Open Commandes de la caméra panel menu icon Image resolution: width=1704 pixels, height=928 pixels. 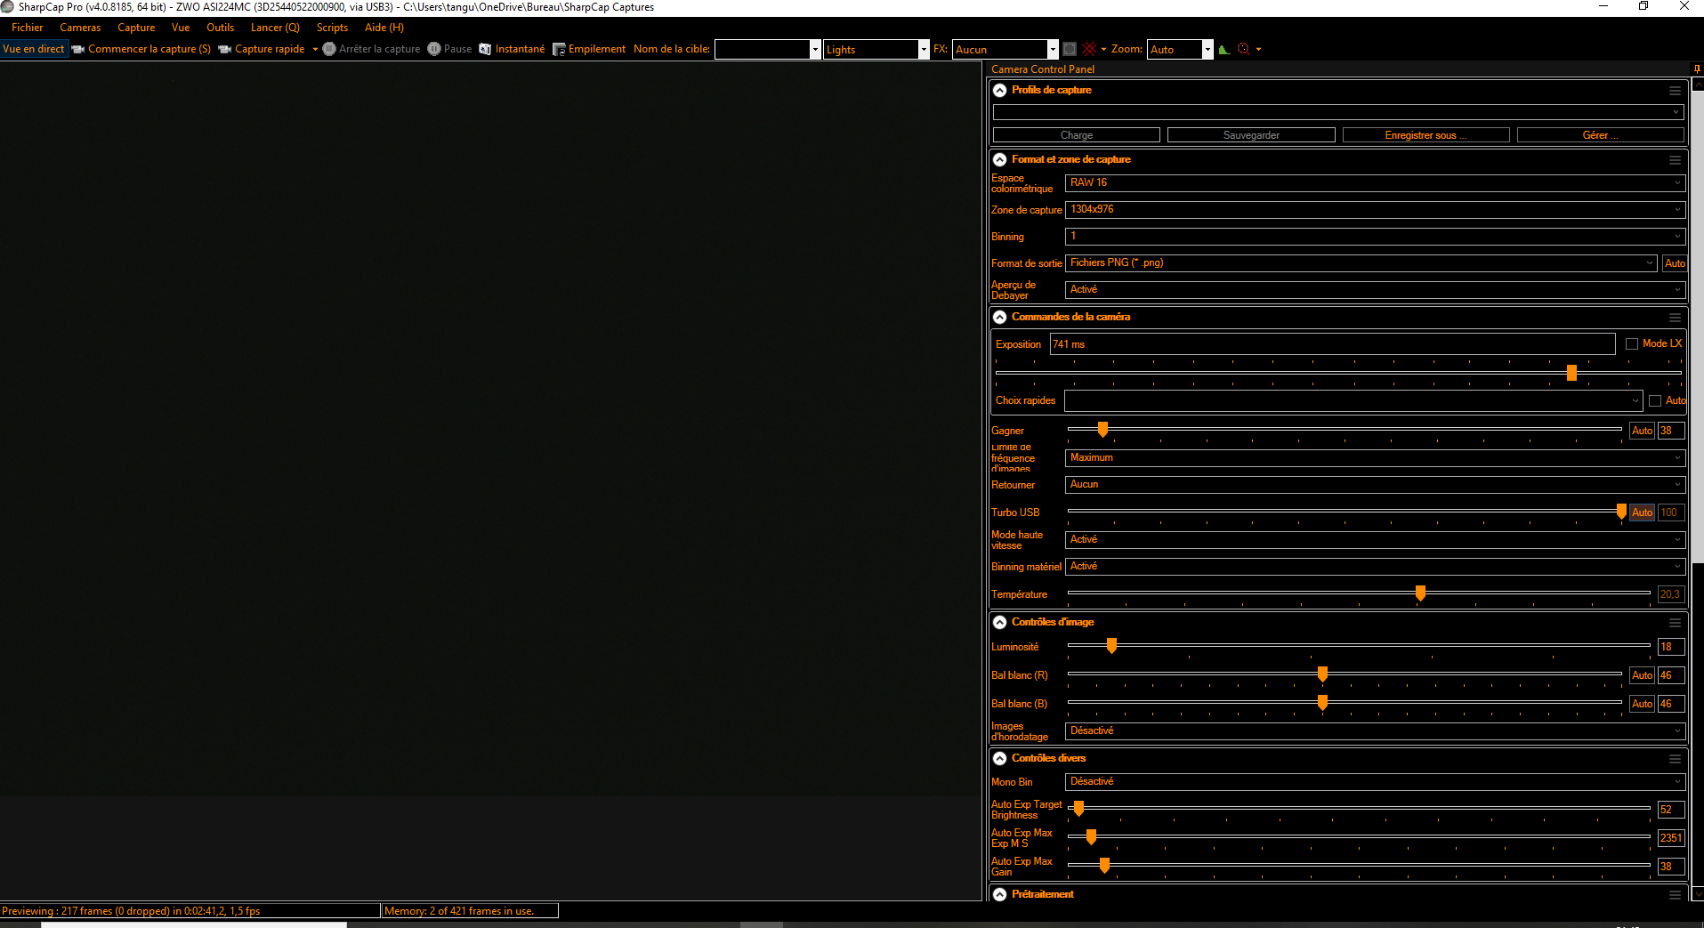(1675, 318)
